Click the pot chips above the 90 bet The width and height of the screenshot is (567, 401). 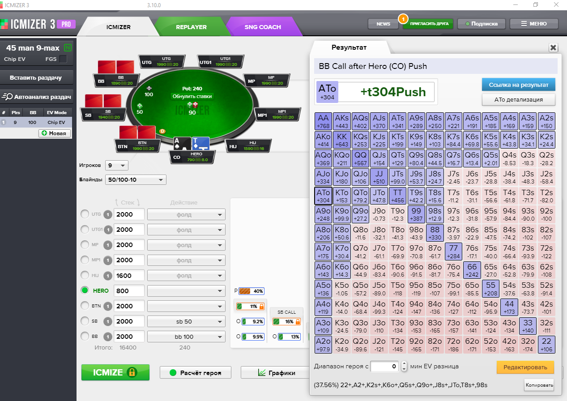(192, 105)
